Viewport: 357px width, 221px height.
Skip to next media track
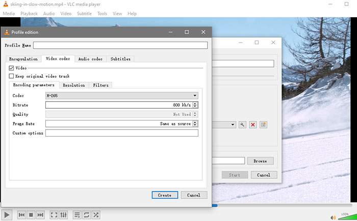pos(40,214)
